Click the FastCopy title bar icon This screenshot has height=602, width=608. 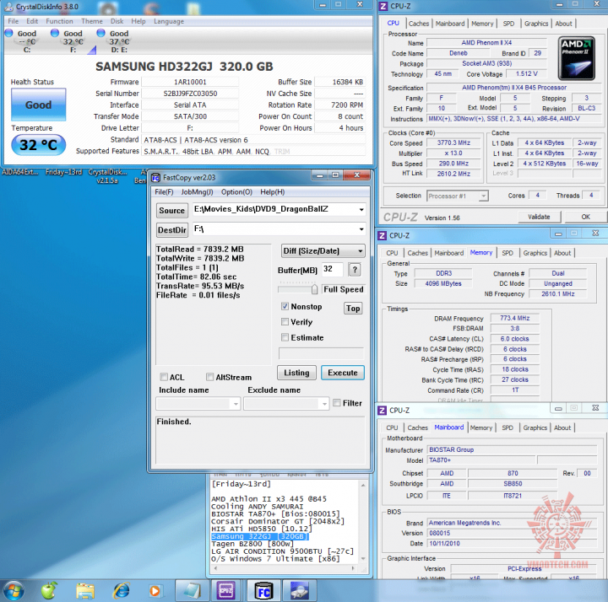(155, 178)
